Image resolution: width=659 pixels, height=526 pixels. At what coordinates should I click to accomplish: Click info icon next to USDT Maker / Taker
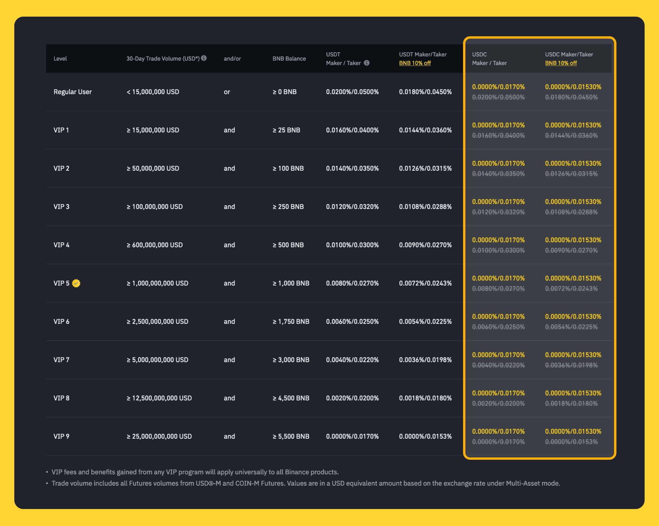[x=367, y=63]
